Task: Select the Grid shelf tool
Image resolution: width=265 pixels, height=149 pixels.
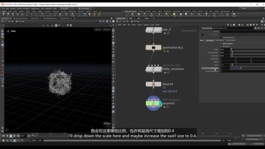Action: point(22,14)
